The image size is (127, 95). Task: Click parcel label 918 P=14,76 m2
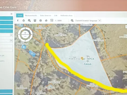tap(40, 92)
